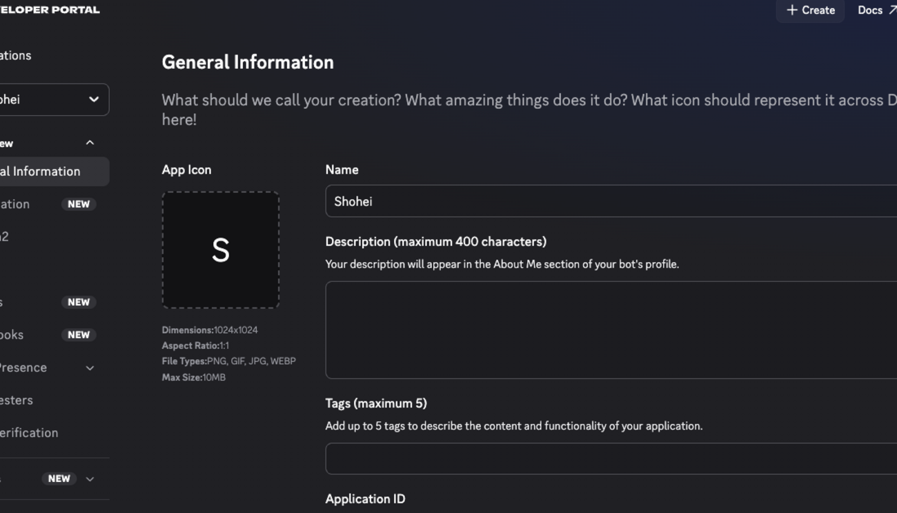Click the File Types PNG, GIF, JPG, WEBP text

(229, 361)
